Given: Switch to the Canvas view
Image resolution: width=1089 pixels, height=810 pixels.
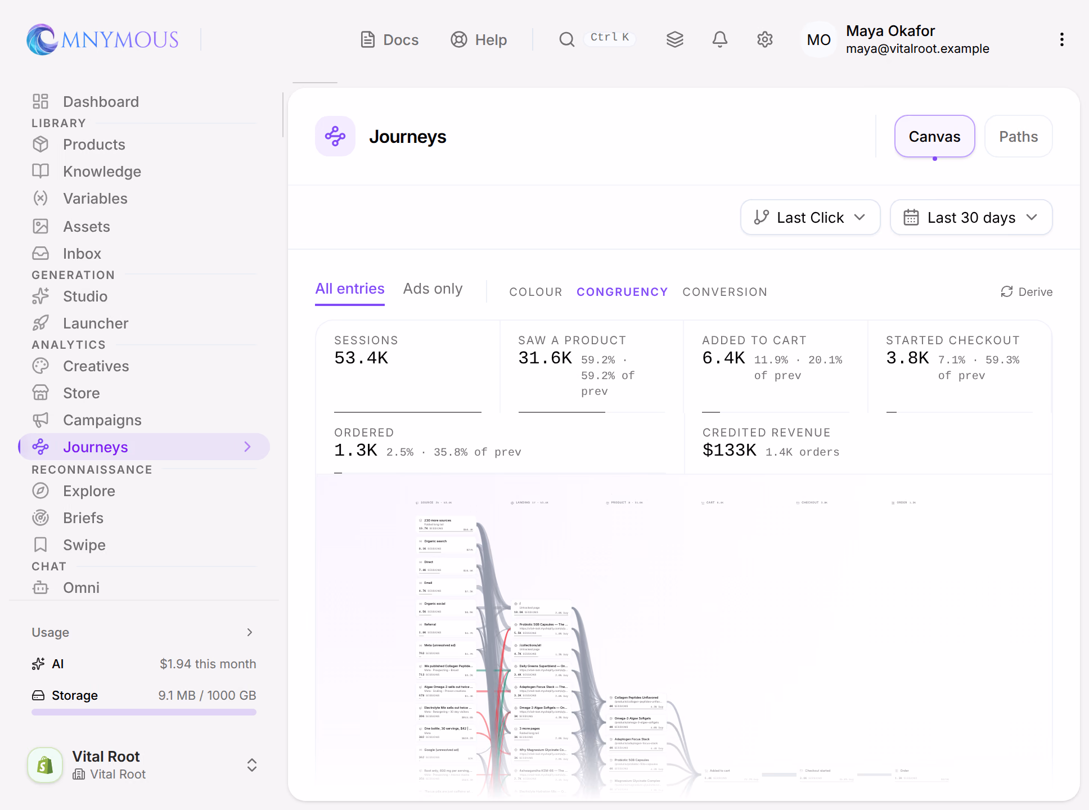Looking at the screenshot, I should tap(935, 136).
